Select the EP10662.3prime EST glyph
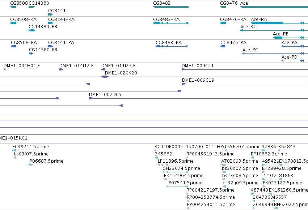Image resolution: width=308 pixels, height=210 pixels. click(252, 158)
